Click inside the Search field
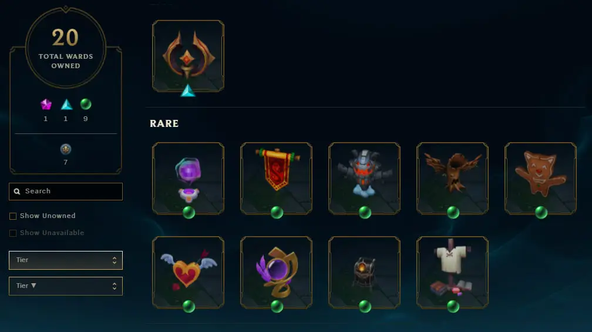The width and height of the screenshot is (592, 332). pyautogui.click(x=66, y=192)
